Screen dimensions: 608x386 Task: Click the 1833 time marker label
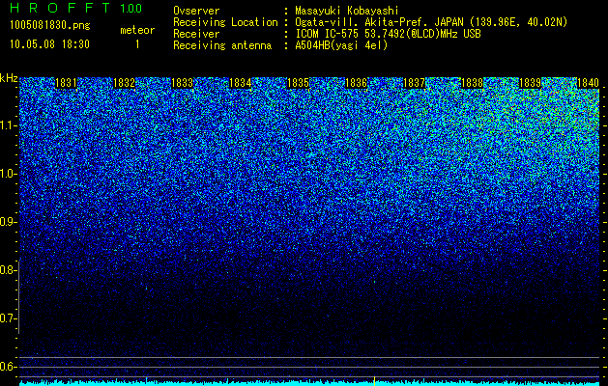coord(183,83)
